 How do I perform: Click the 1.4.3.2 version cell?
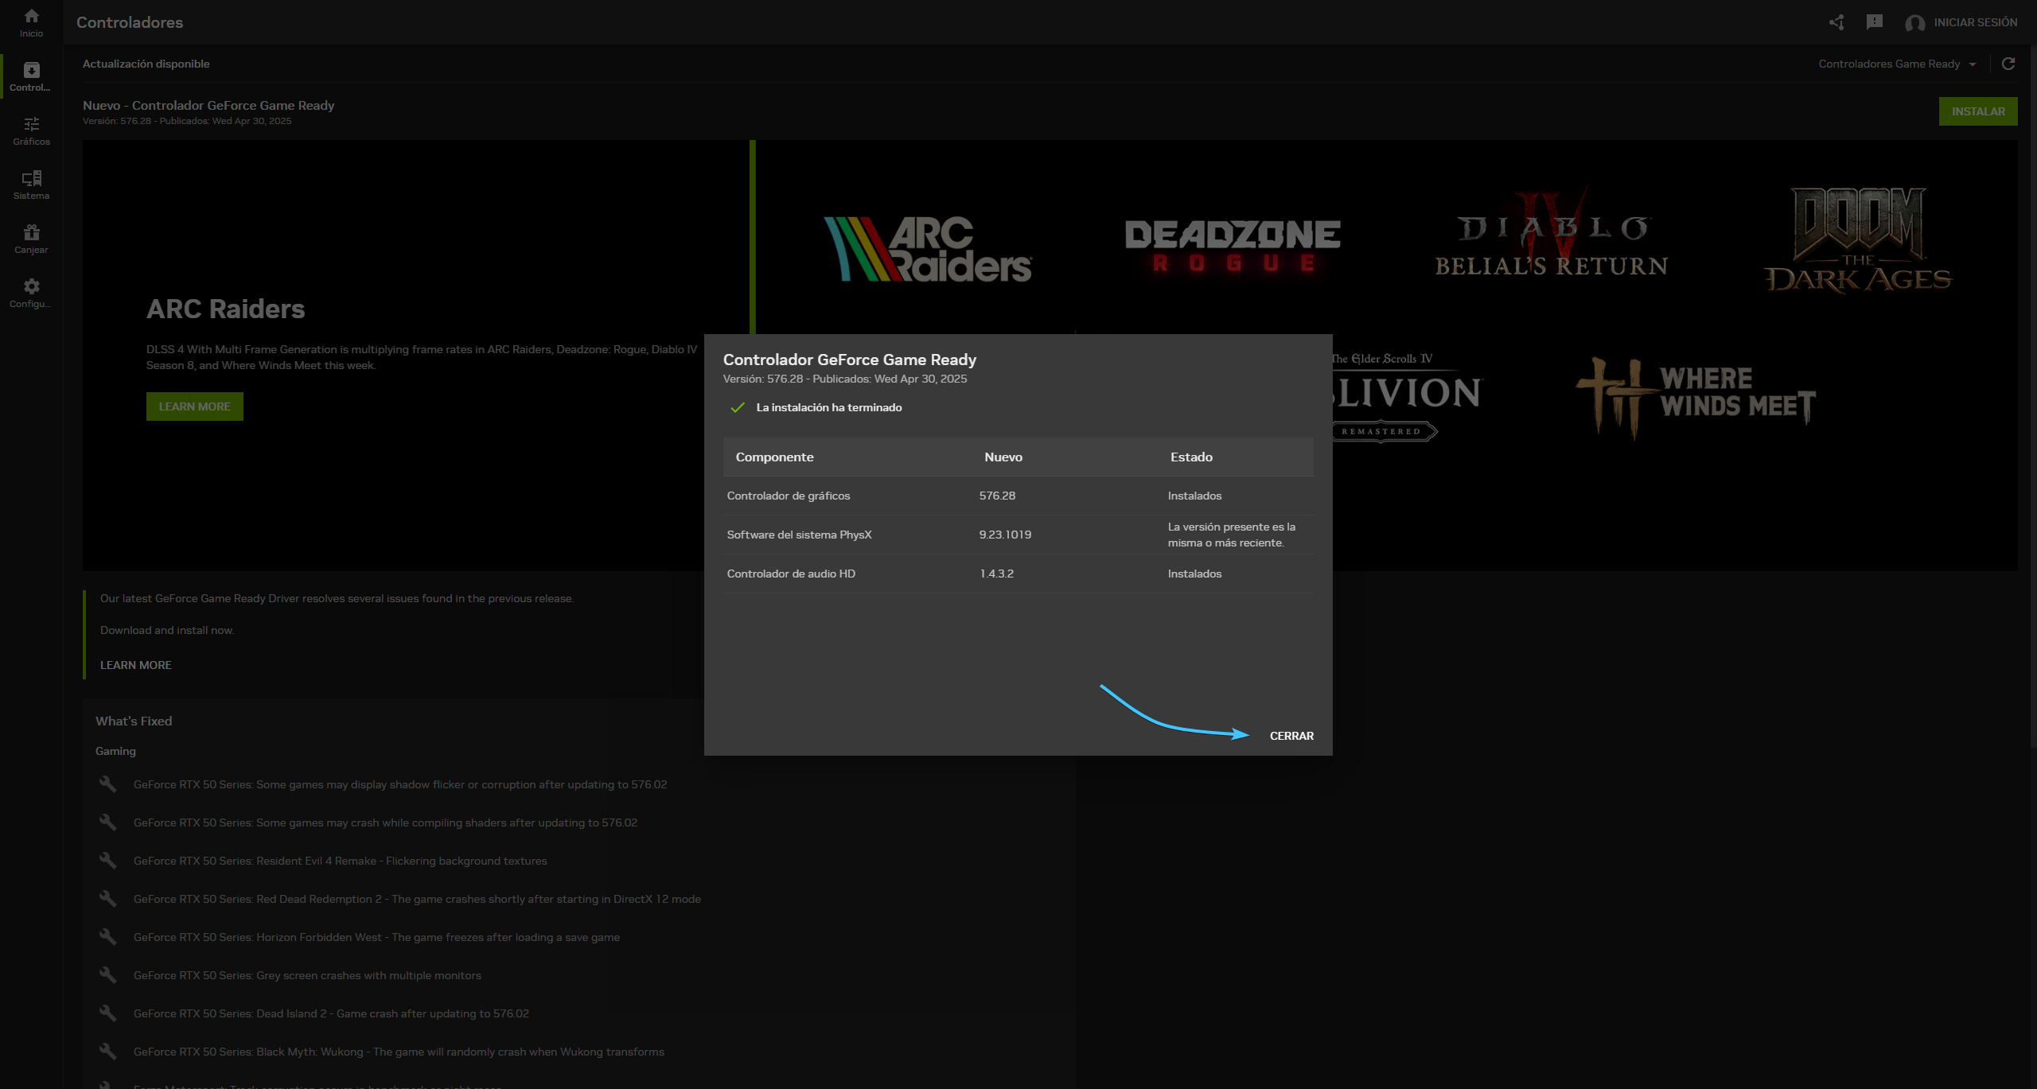point(996,574)
